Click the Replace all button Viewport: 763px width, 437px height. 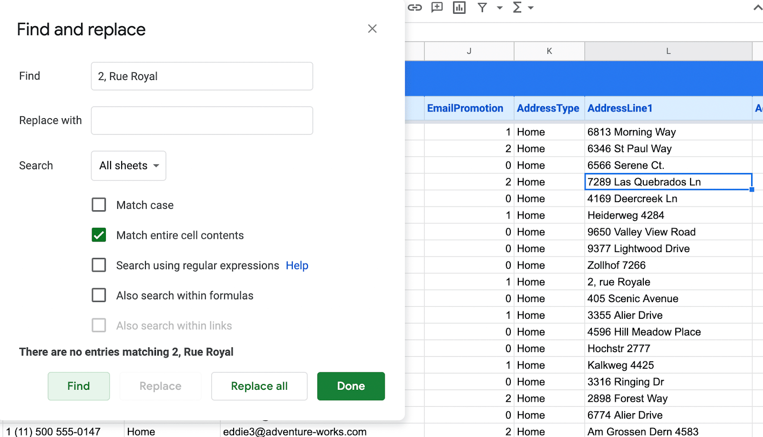(259, 386)
